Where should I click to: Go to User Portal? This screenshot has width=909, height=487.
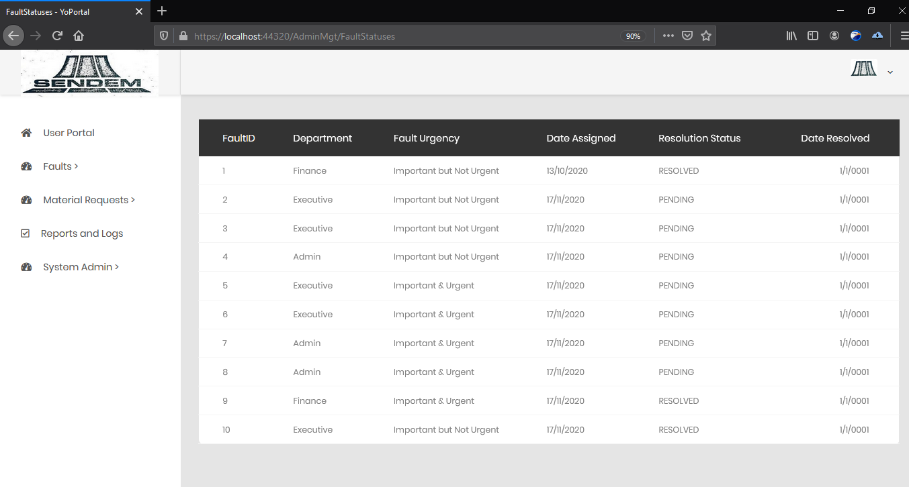(x=69, y=133)
